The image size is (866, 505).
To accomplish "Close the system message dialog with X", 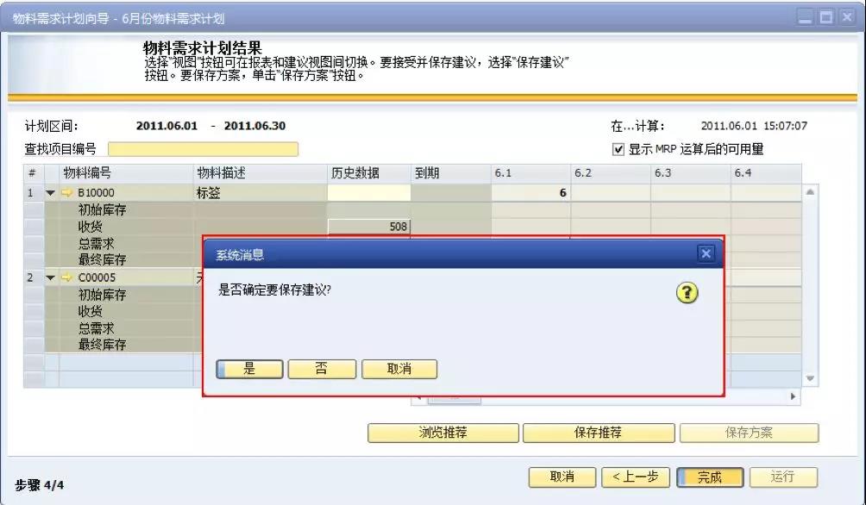I will point(706,253).
